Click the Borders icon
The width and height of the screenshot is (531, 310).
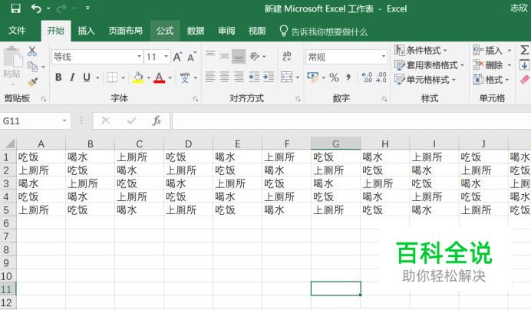point(112,77)
